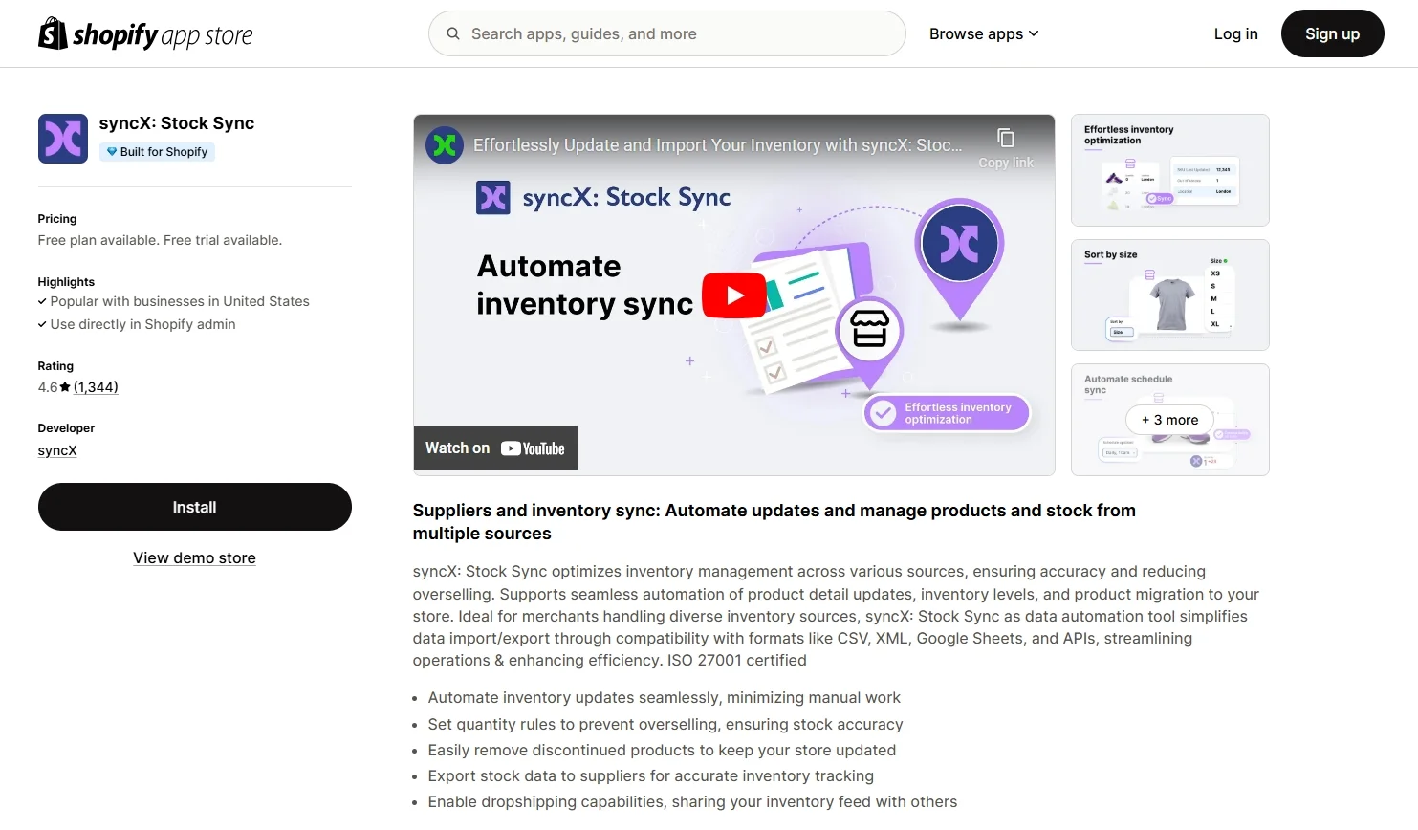The width and height of the screenshot is (1418, 830).
Task: Click the syncX: Stock Sync app icon
Action: point(63,139)
